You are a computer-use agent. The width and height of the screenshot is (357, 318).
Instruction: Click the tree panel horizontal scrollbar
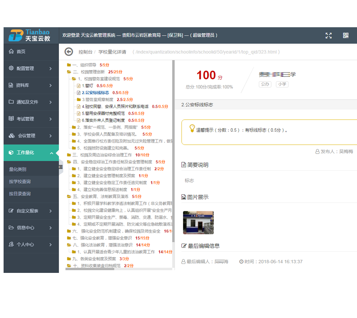(90, 269)
